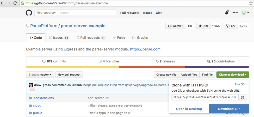The width and height of the screenshot is (254, 117).
Task: View the 110 watchers count
Action: pyautogui.click(x=190, y=26)
